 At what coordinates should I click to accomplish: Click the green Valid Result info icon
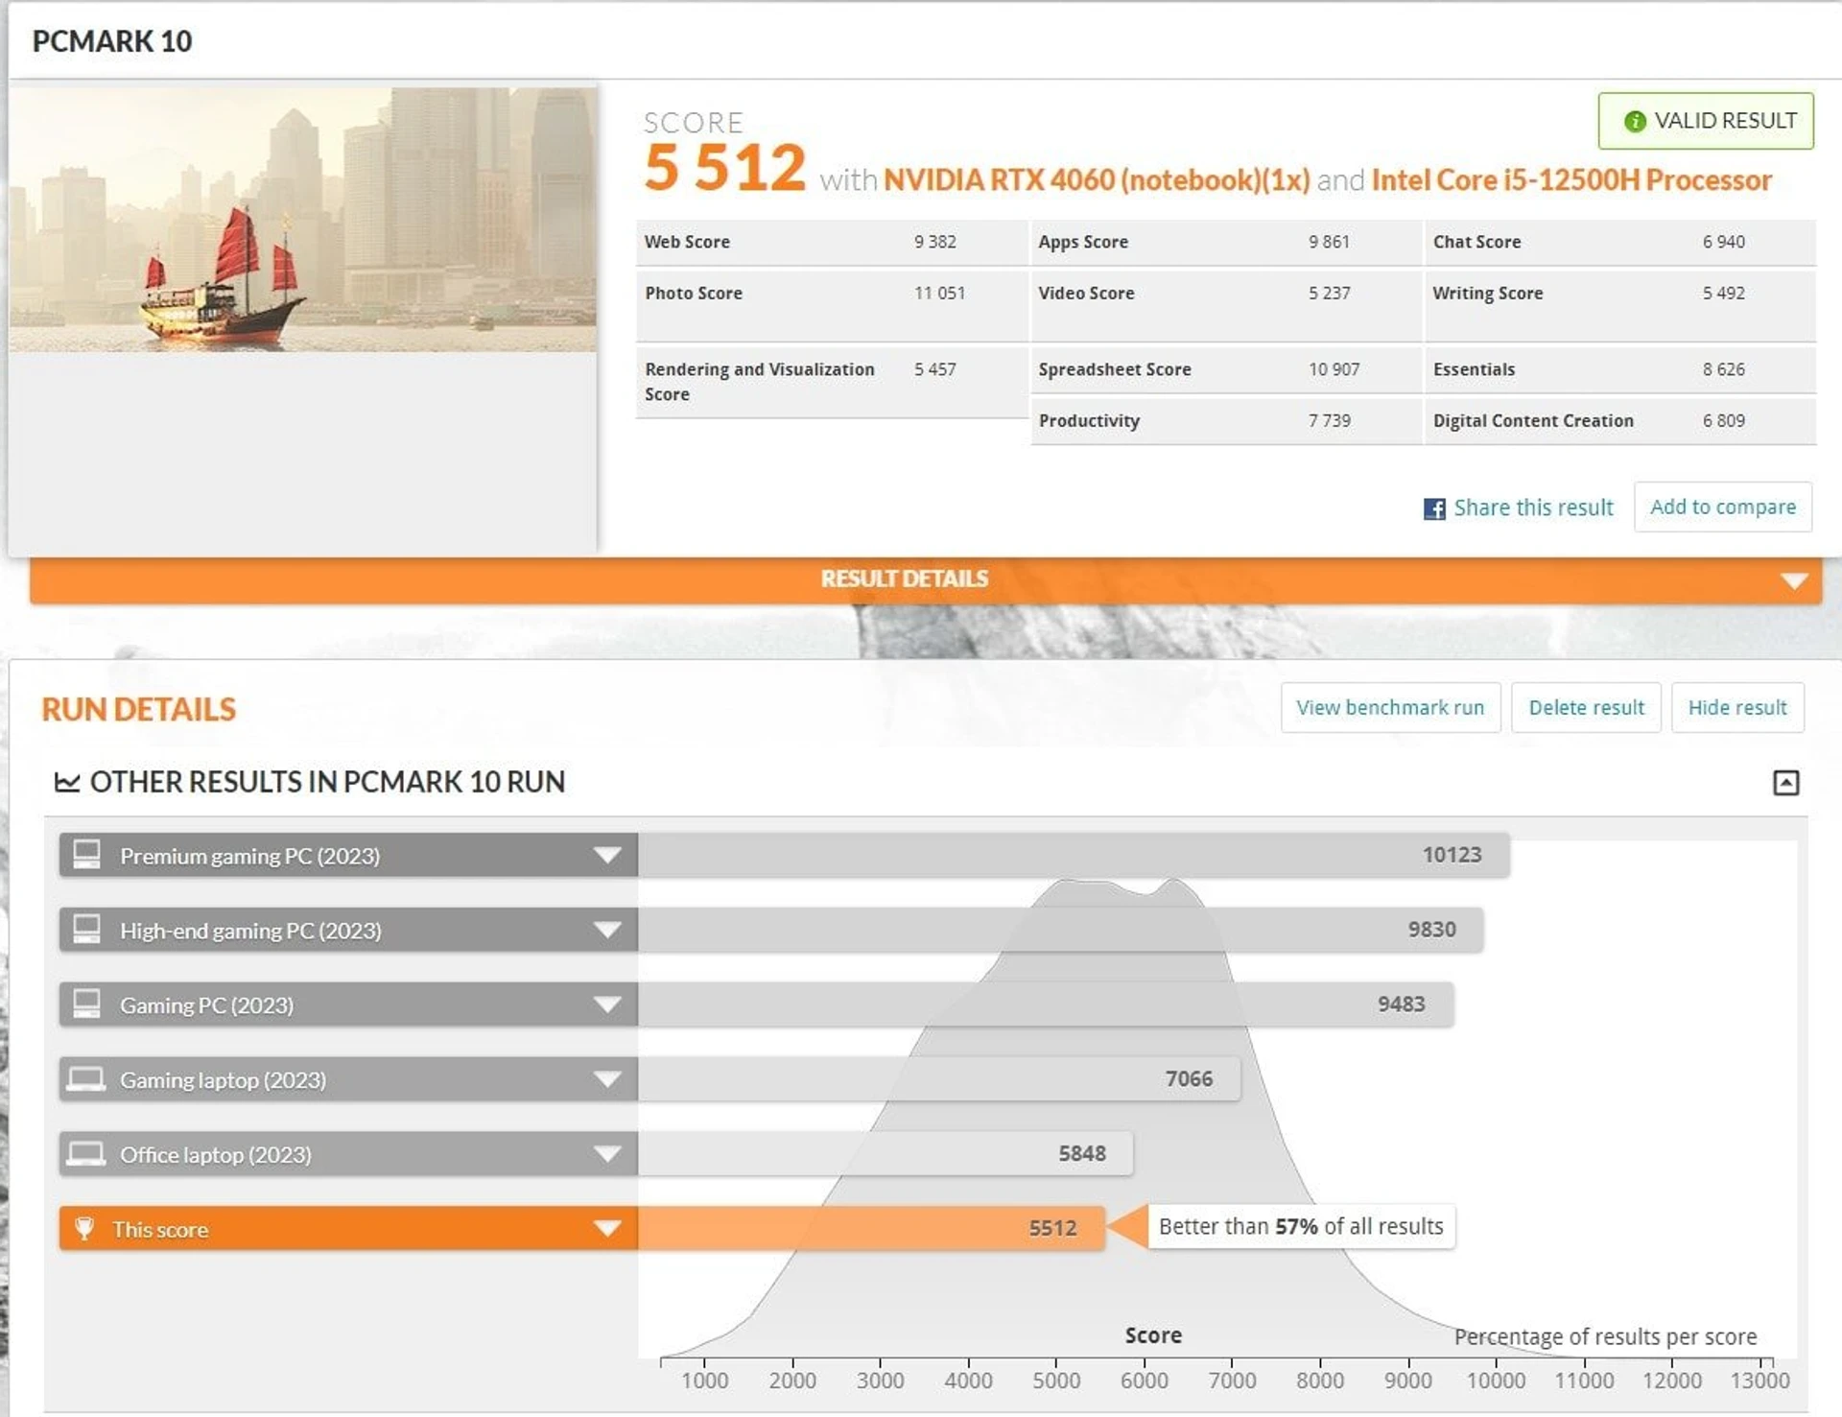pyautogui.click(x=1635, y=121)
